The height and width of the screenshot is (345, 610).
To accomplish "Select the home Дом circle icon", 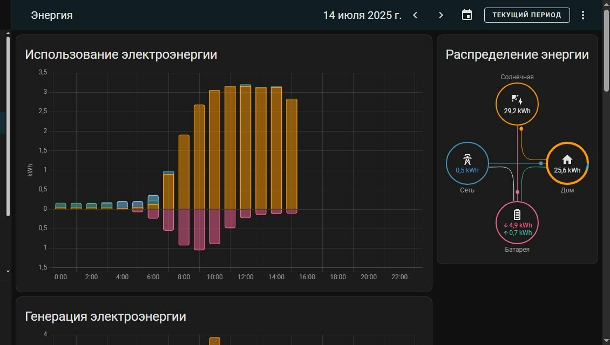I will click(567, 163).
